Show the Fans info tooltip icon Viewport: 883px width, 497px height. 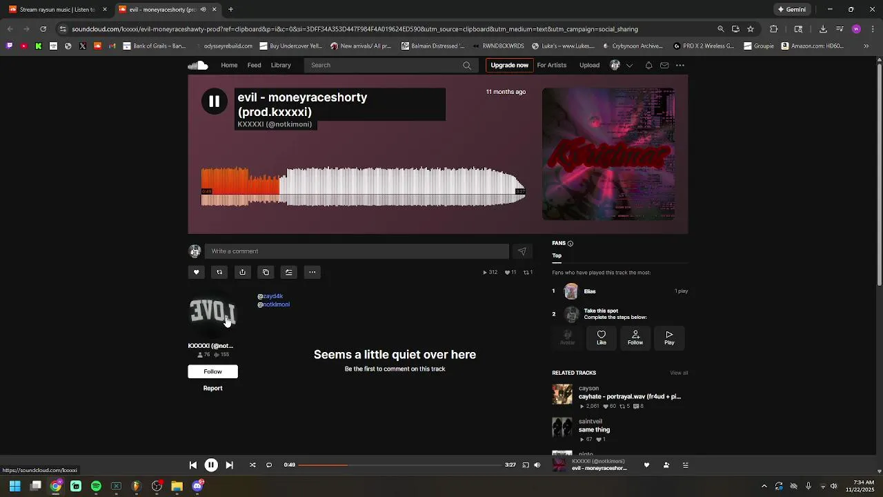(570, 243)
